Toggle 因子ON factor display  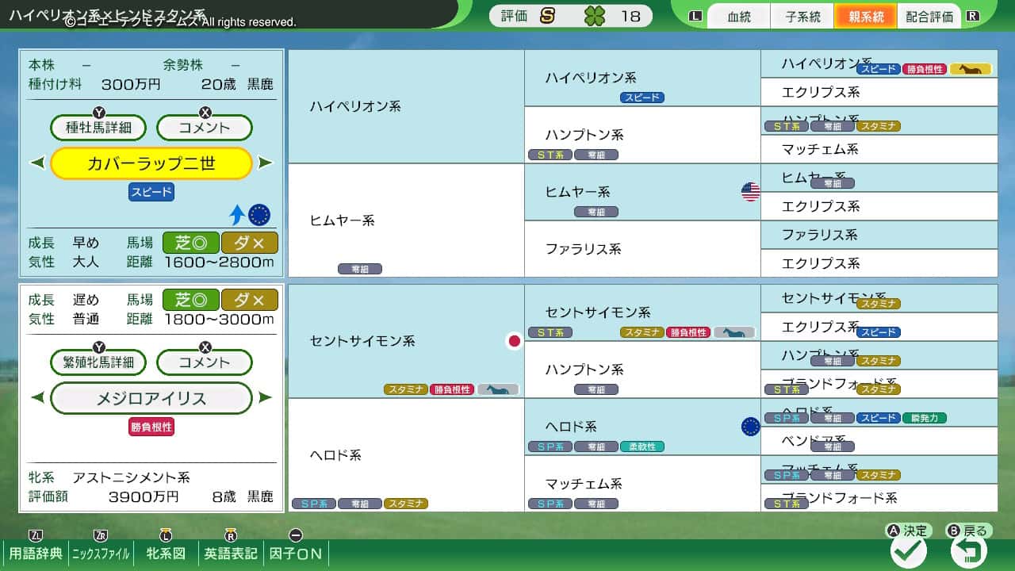point(296,553)
